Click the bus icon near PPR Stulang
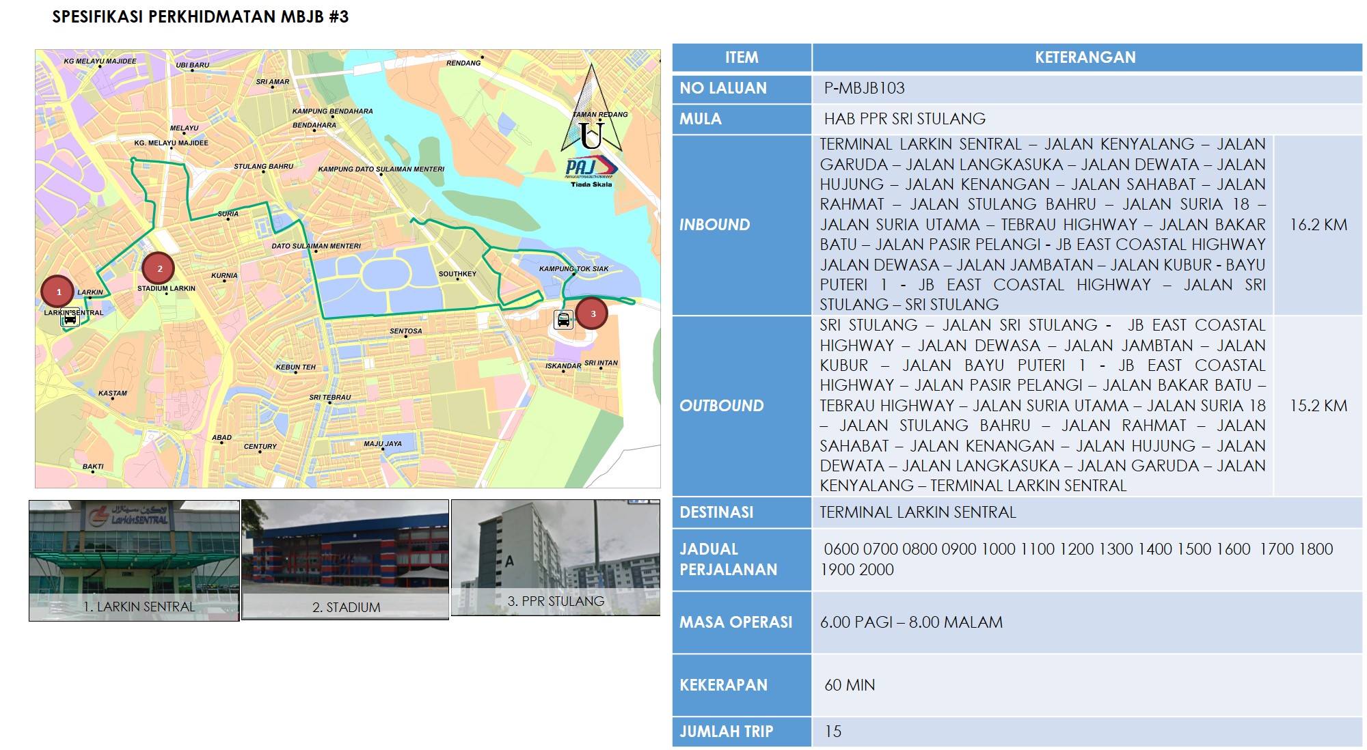The height and width of the screenshot is (750, 1367). pyautogui.click(x=563, y=320)
